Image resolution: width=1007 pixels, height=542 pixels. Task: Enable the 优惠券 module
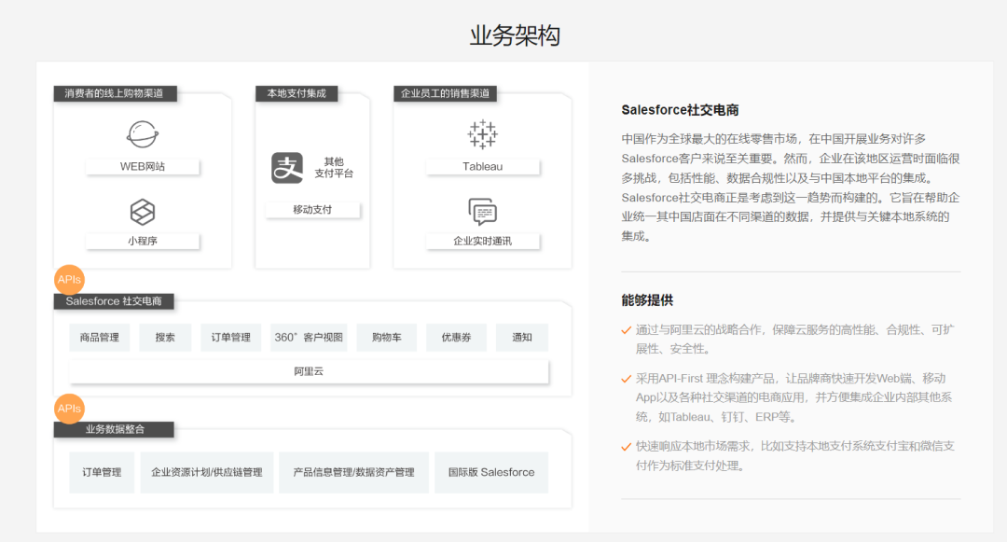(459, 337)
